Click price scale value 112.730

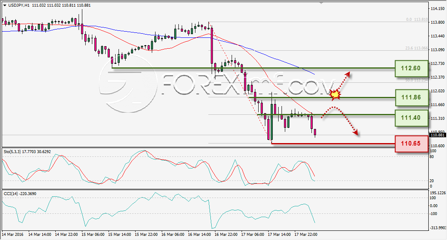tap(437, 64)
